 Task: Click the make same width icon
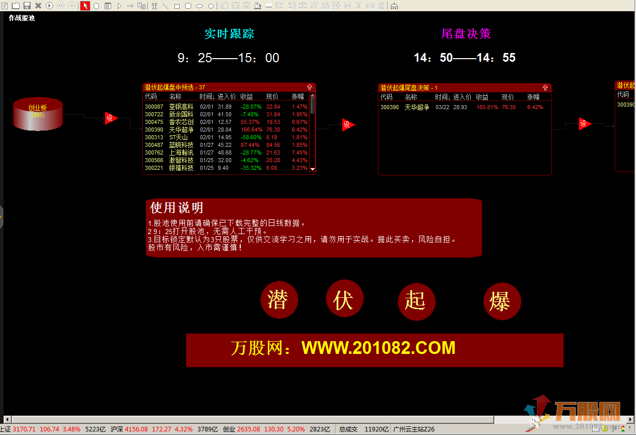pos(370,6)
